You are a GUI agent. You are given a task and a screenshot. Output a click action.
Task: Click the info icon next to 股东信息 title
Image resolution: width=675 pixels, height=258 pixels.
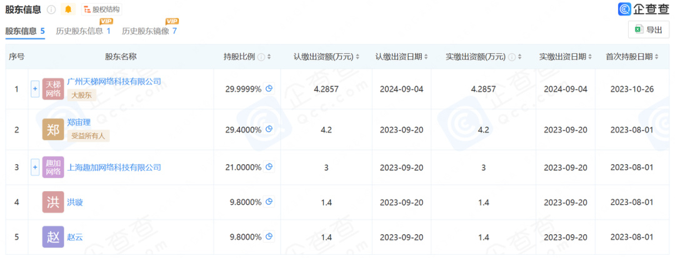pos(51,9)
